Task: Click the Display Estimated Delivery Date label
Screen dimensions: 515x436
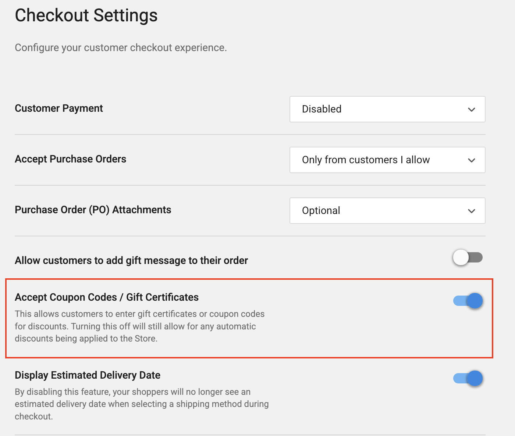Action: (x=88, y=375)
